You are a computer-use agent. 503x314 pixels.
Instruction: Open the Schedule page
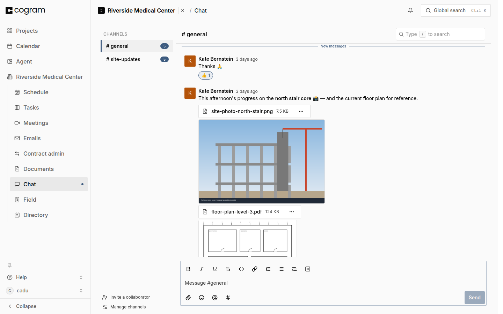pyautogui.click(x=49, y=92)
